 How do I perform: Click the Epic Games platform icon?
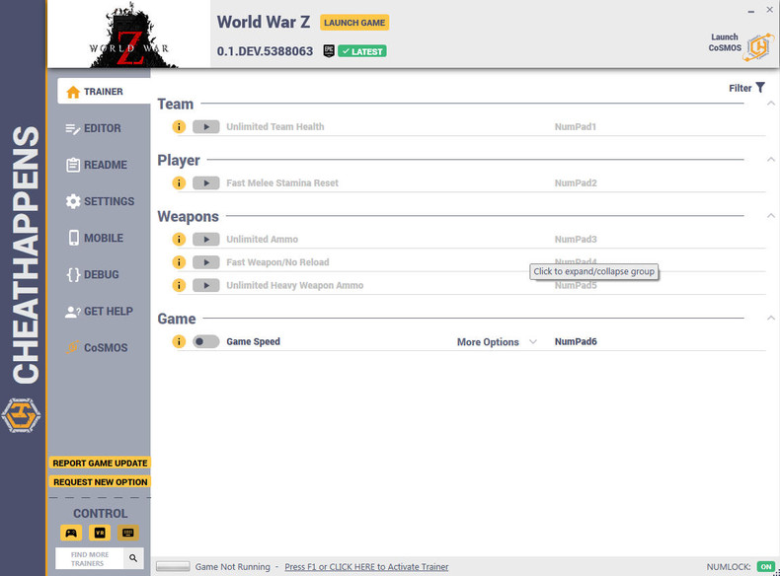(329, 51)
